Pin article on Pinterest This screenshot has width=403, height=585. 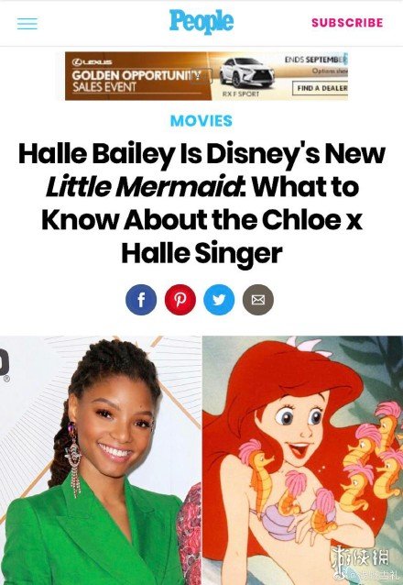tap(180, 300)
